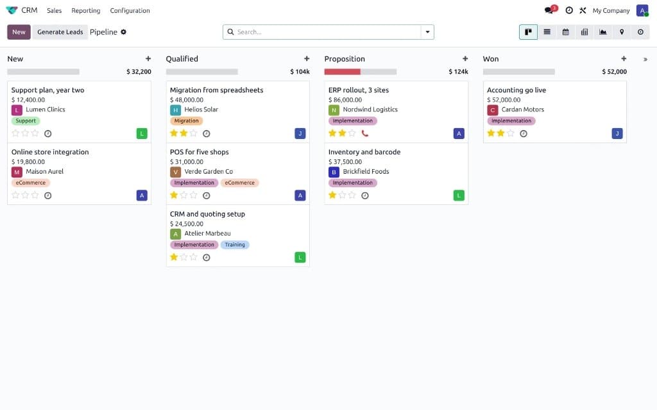Open the CRM app home logo
The width and height of the screenshot is (657, 410).
12,10
